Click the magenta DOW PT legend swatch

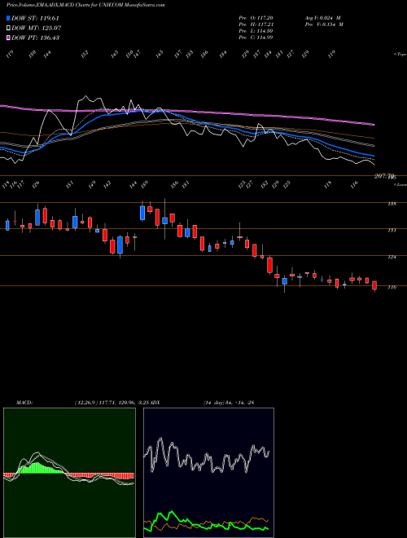[x=8, y=37]
